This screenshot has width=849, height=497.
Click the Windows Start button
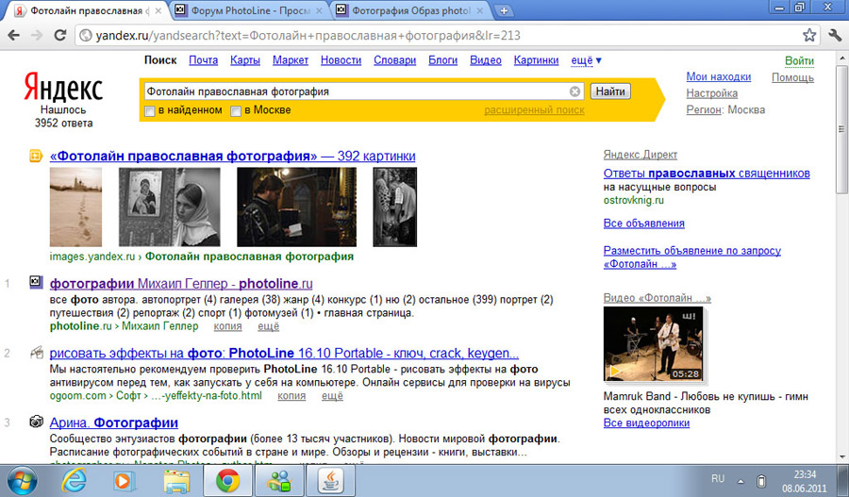pyautogui.click(x=21, y=480)
